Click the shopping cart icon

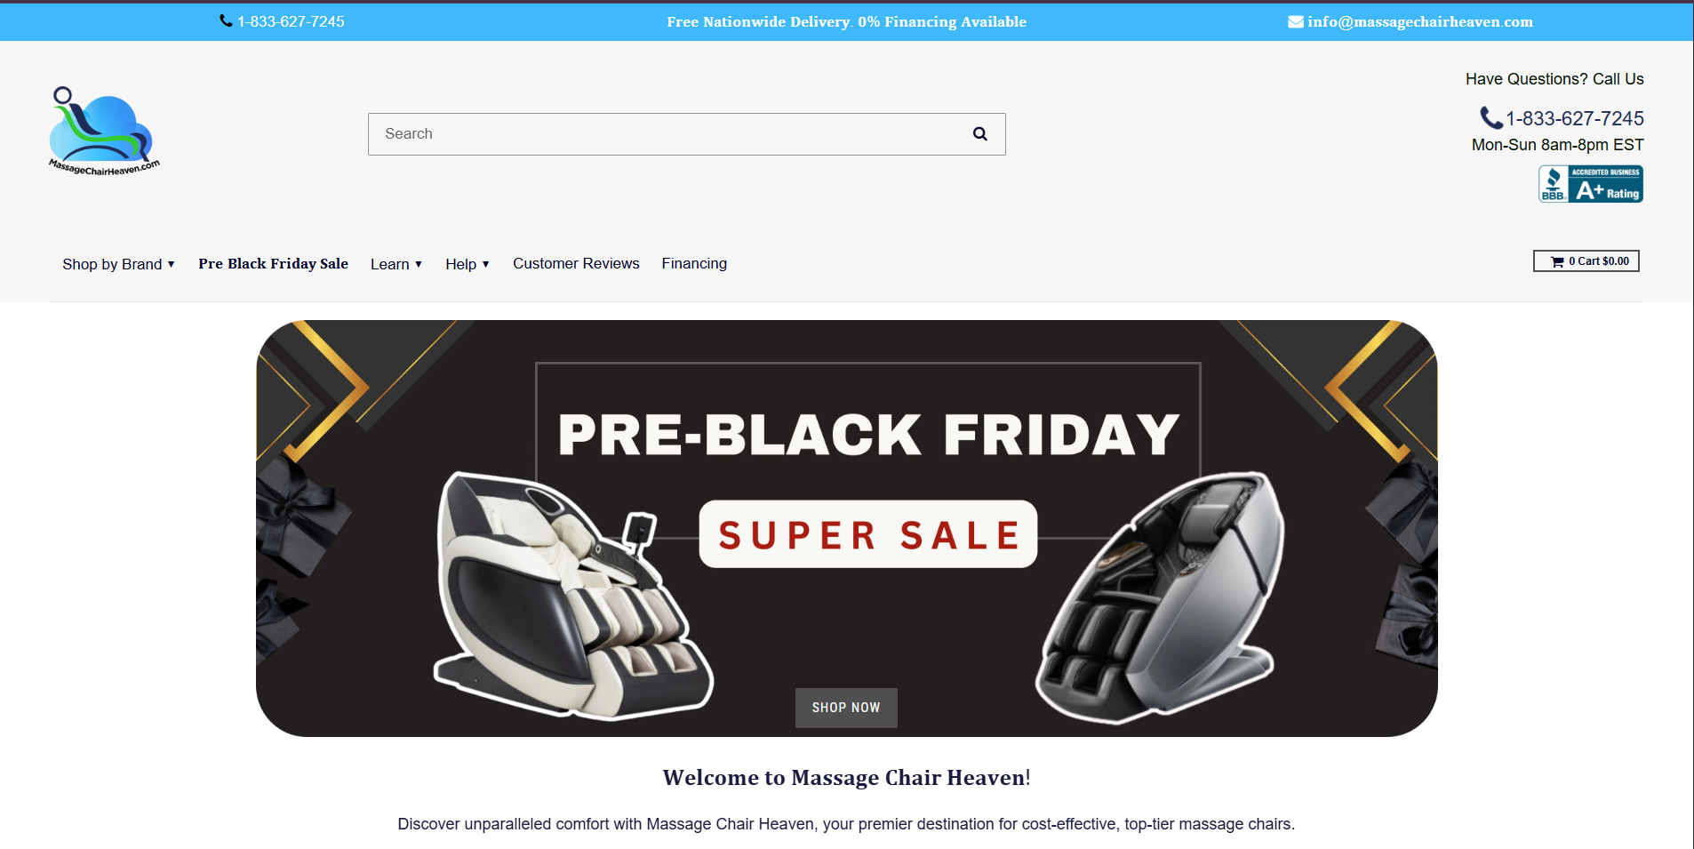click(1557, 261)
